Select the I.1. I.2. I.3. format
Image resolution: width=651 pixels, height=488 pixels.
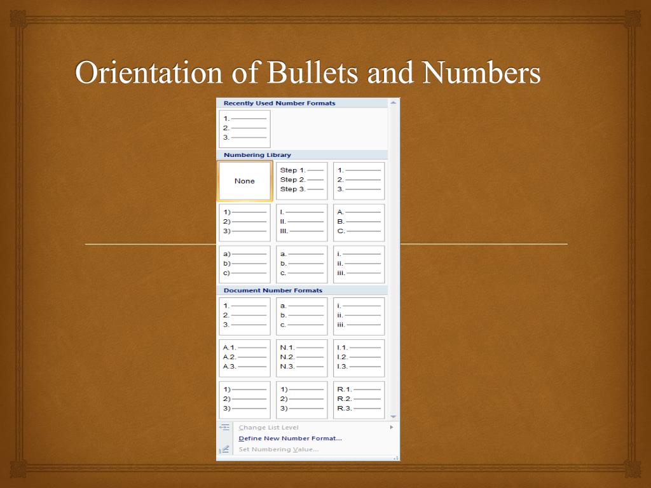[x=359, y=358]
